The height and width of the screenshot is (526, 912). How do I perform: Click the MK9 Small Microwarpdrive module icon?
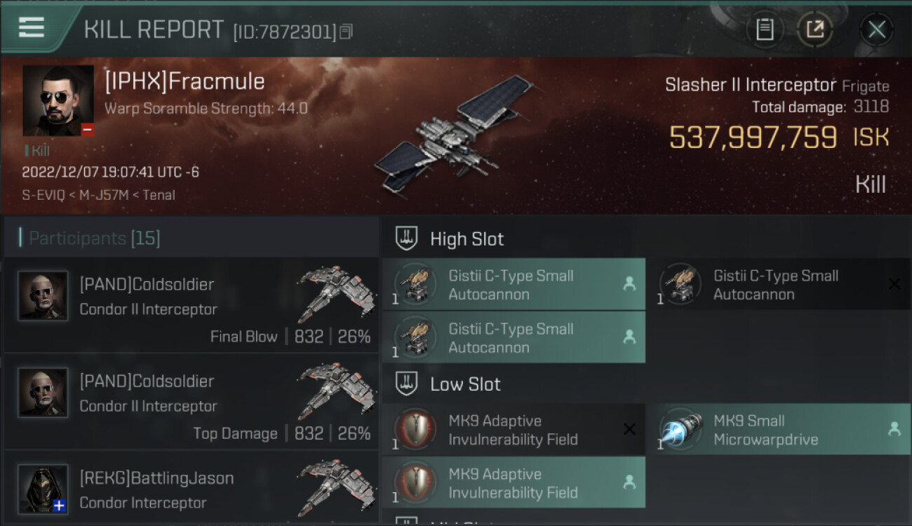[681, 429]
